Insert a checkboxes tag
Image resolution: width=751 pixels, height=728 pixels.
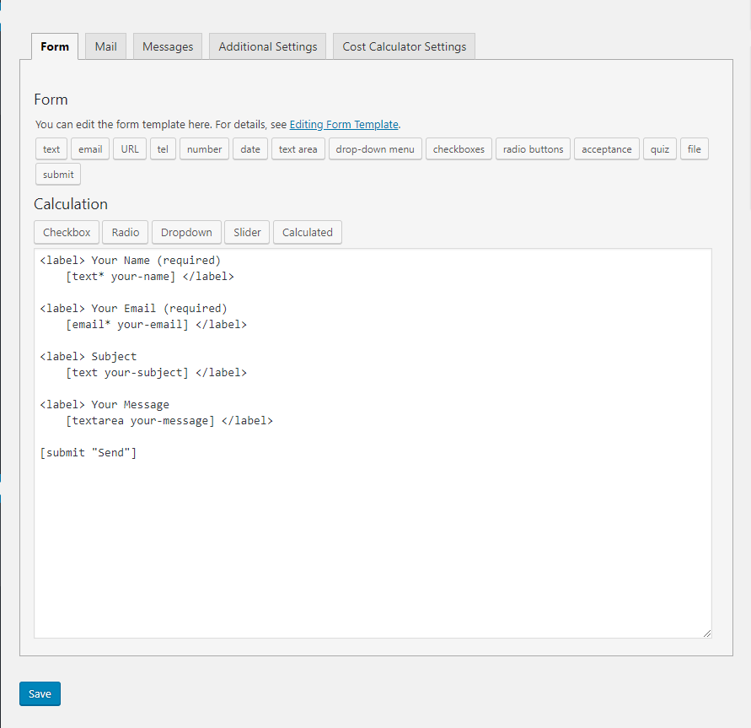coord(459,149)
